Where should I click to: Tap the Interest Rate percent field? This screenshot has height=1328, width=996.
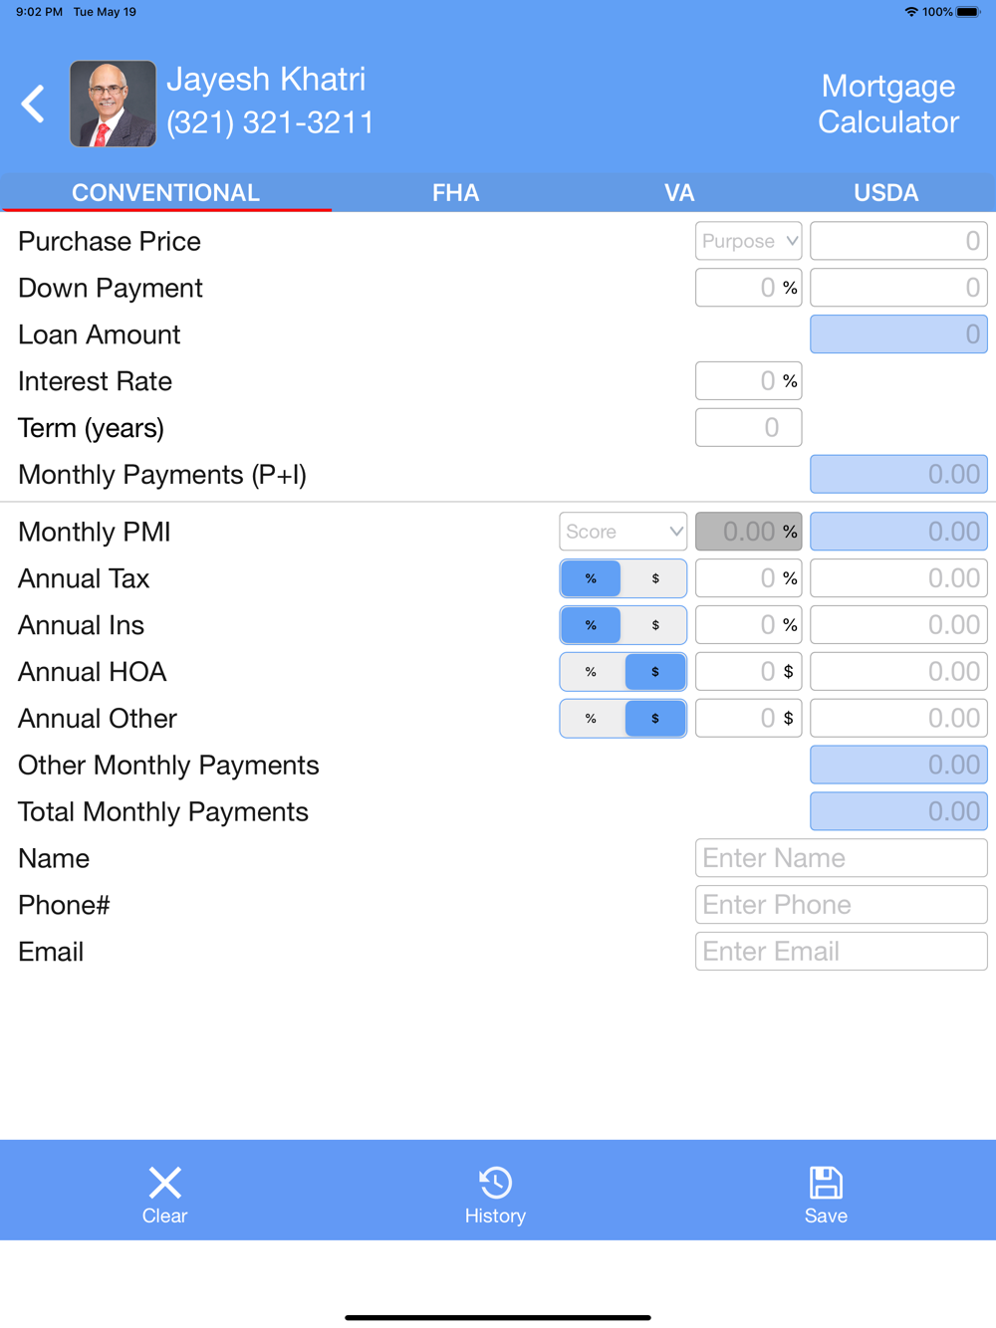click(x=749, y=381)
